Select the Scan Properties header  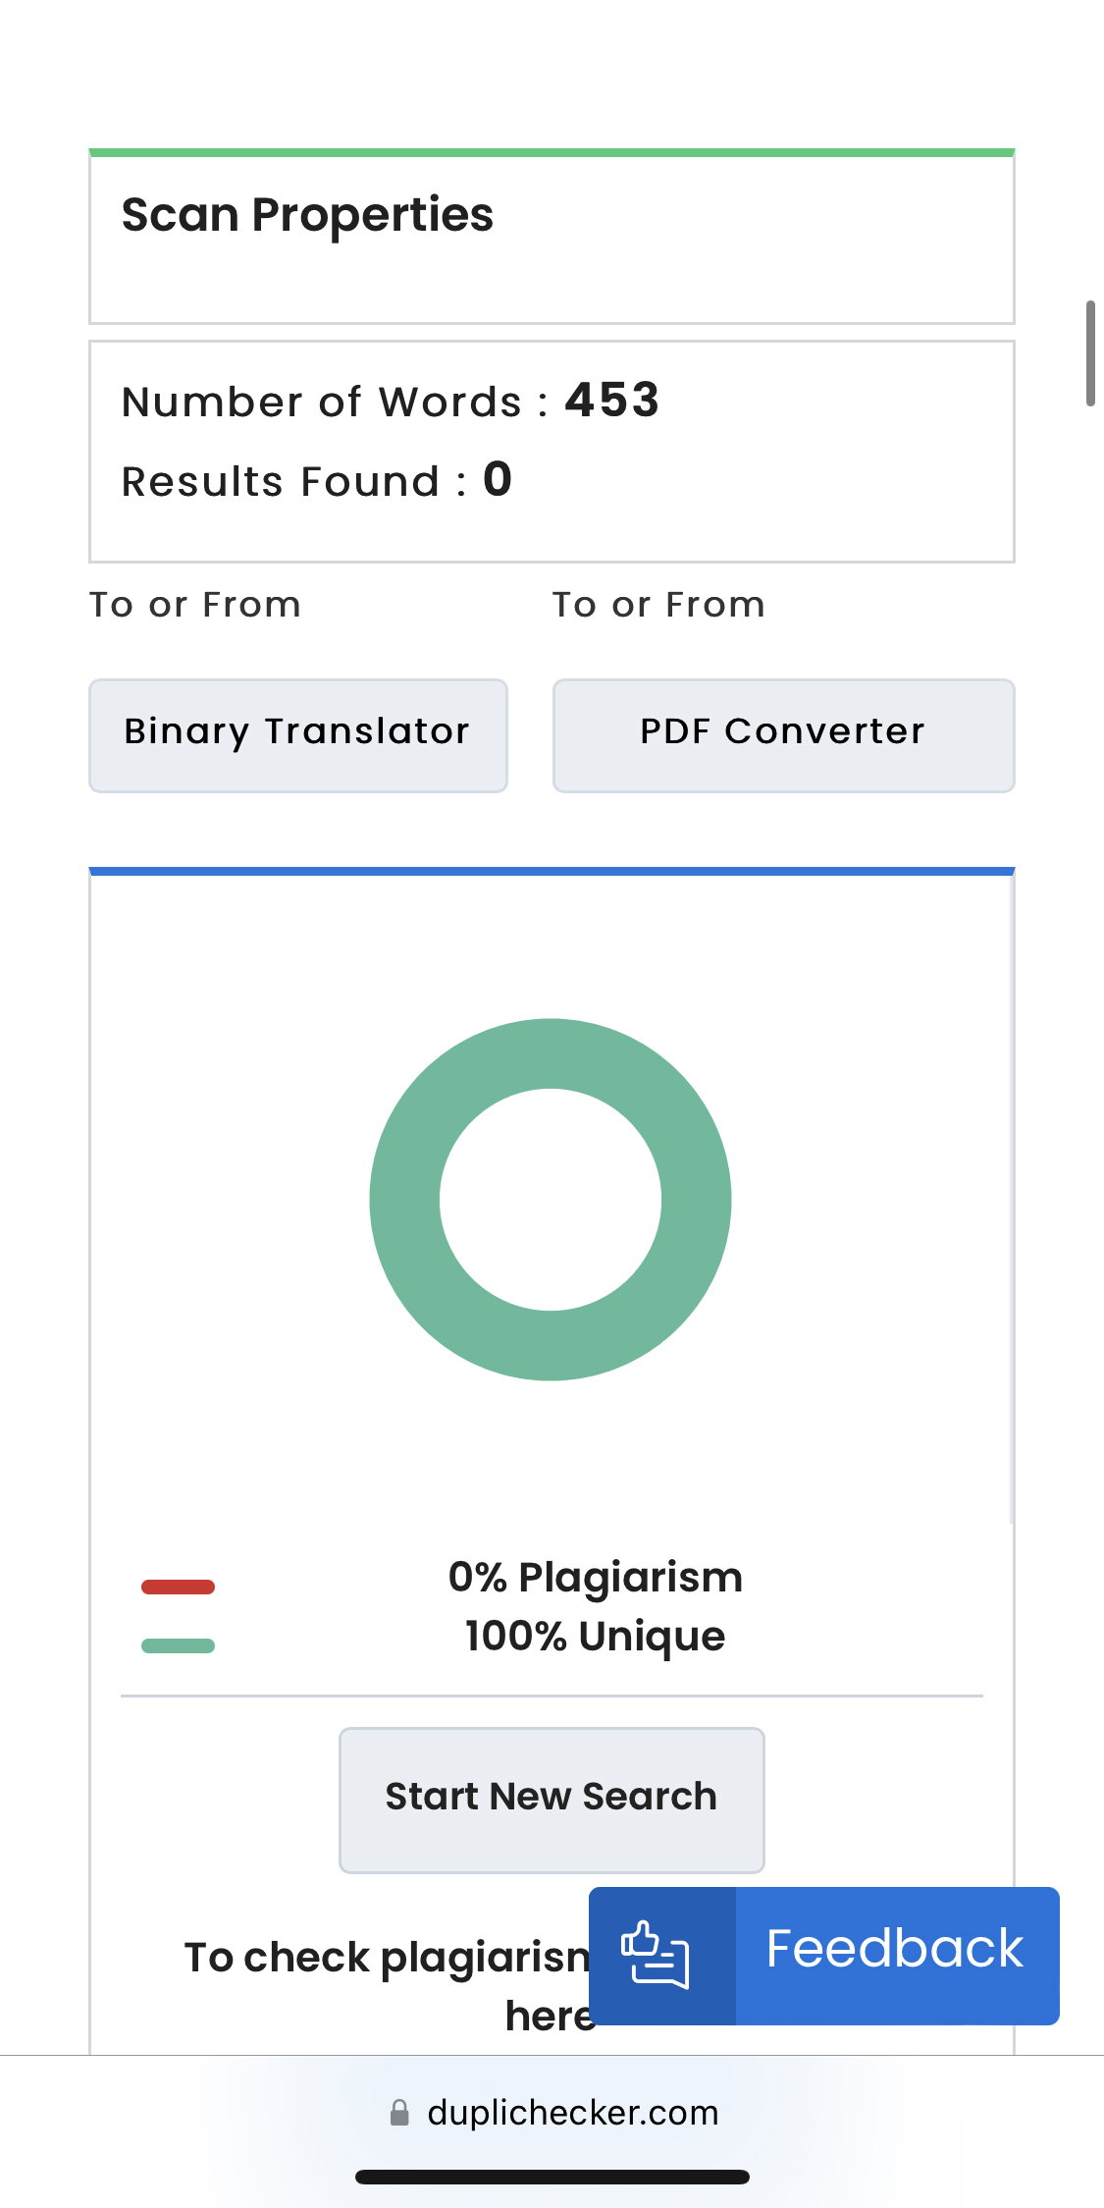pos(307,215)
